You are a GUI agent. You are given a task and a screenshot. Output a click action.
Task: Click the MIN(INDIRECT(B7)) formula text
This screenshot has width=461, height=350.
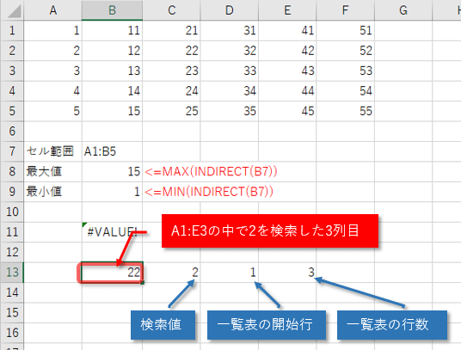coord(209,192)
